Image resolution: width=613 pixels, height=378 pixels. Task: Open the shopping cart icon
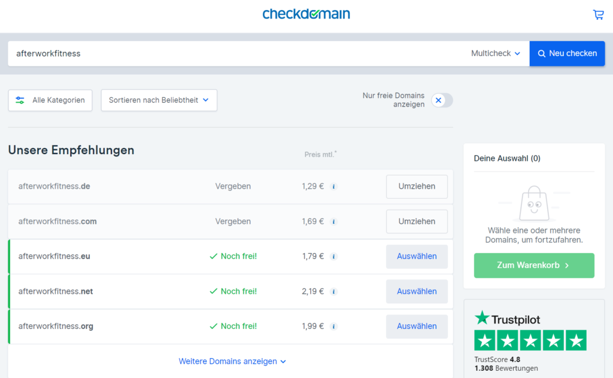[598, 15]
